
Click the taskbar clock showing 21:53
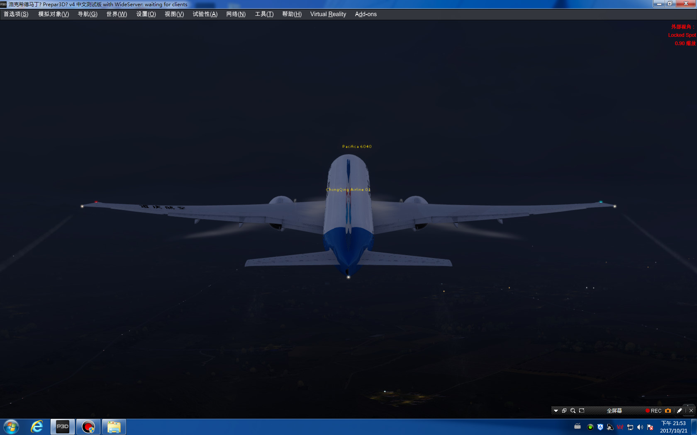674,427
